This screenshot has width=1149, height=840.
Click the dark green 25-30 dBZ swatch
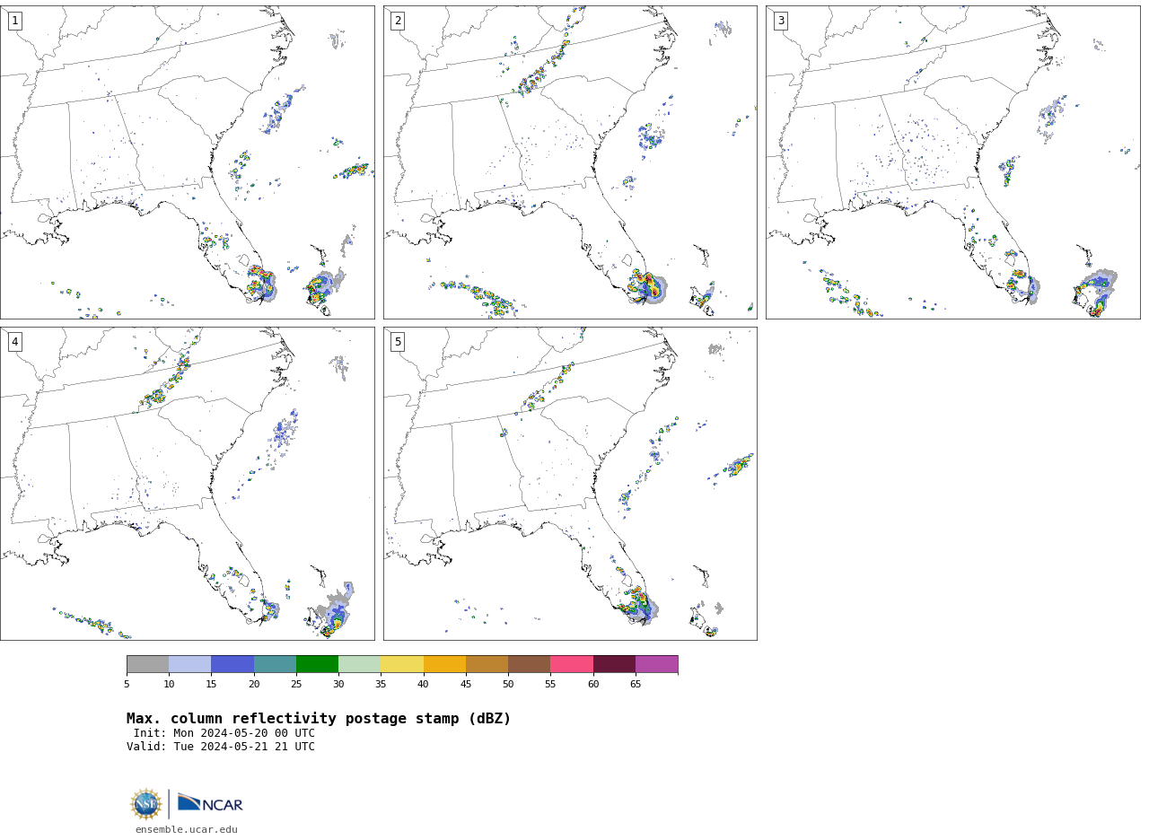[317, 664]
